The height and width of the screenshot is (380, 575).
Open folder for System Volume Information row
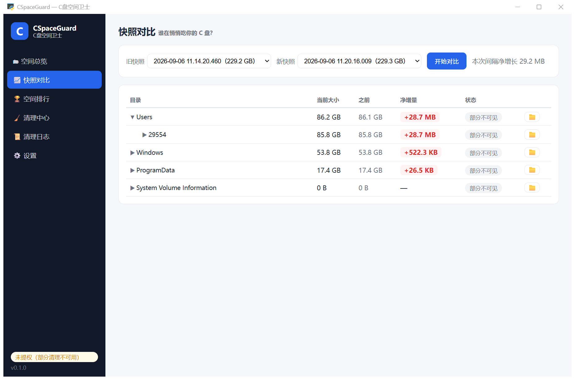click(x=532, y=188)
